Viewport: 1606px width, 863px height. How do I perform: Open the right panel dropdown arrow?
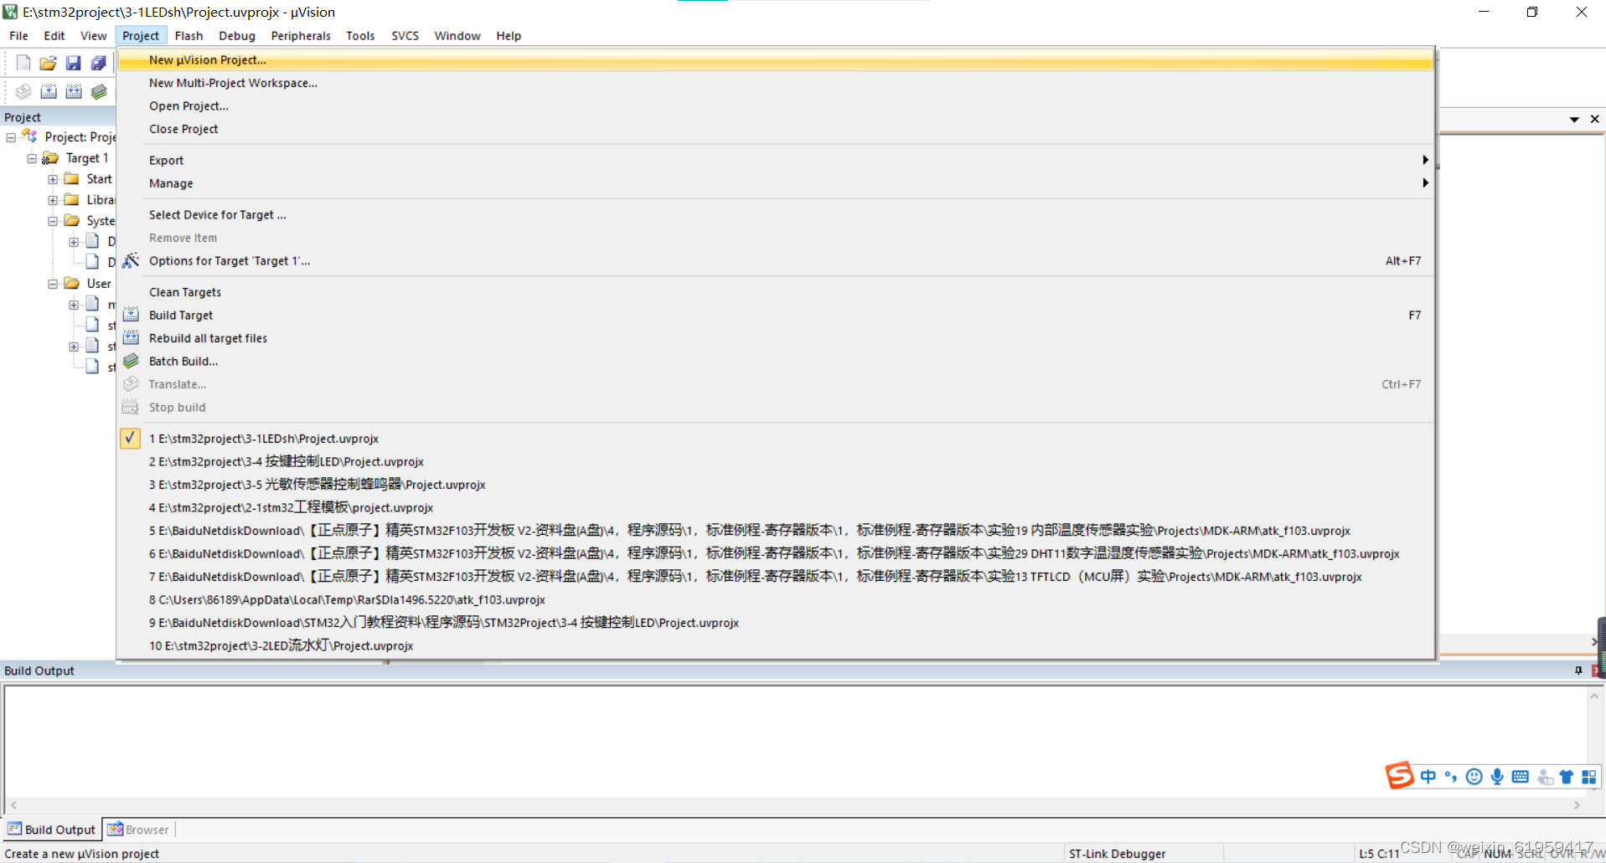1574,120
